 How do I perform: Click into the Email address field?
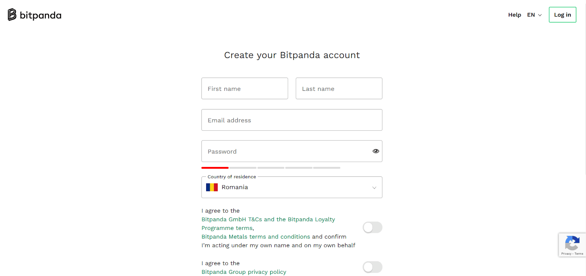tap(292, 120)
